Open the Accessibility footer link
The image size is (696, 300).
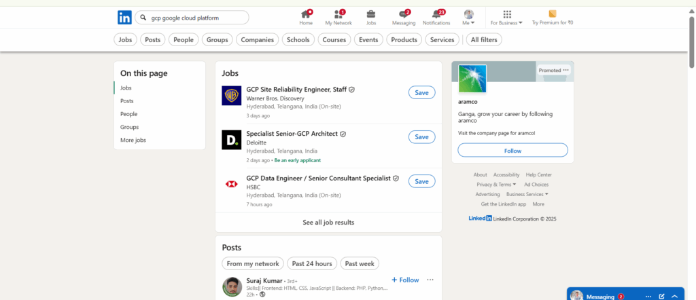point(506,174)
